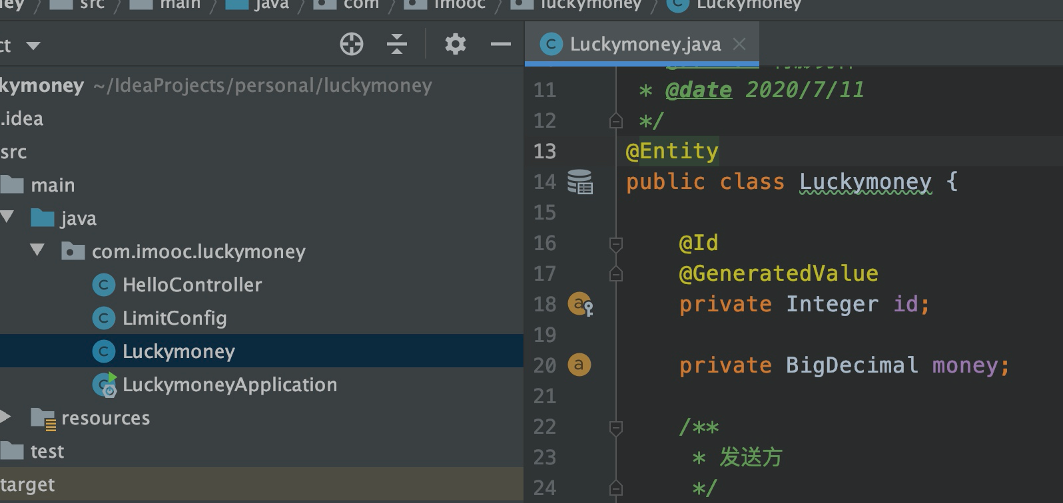The width and height of the screenshot is (1063, 503).
Task: Expand the resources folder arrow
Action: point(6,417)
